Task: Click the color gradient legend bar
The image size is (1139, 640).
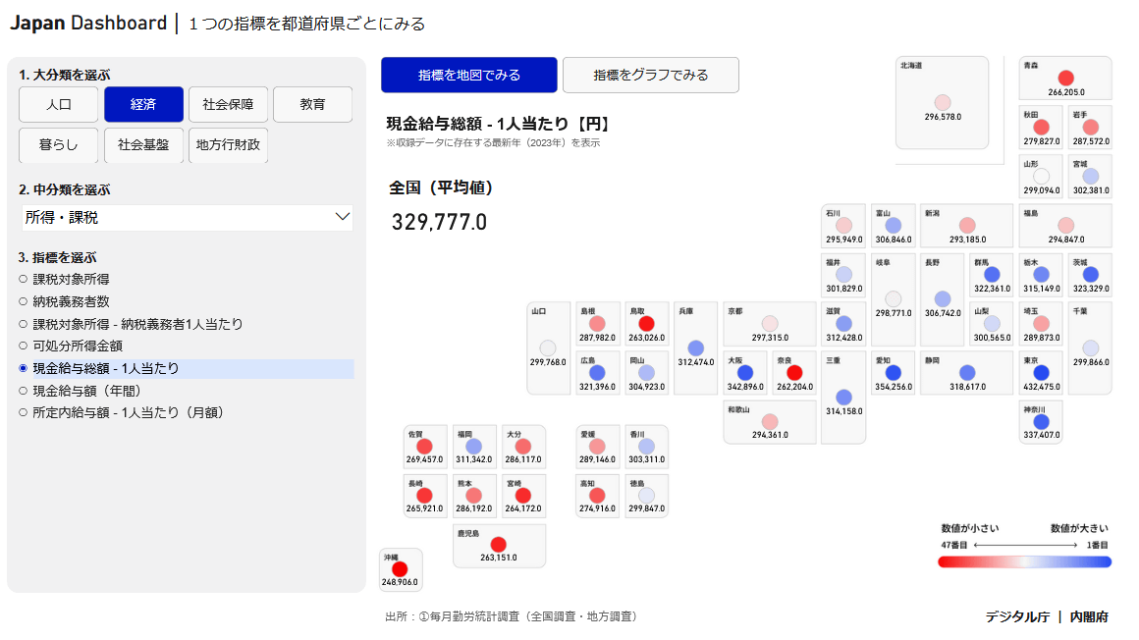Action: (1024, 561)
